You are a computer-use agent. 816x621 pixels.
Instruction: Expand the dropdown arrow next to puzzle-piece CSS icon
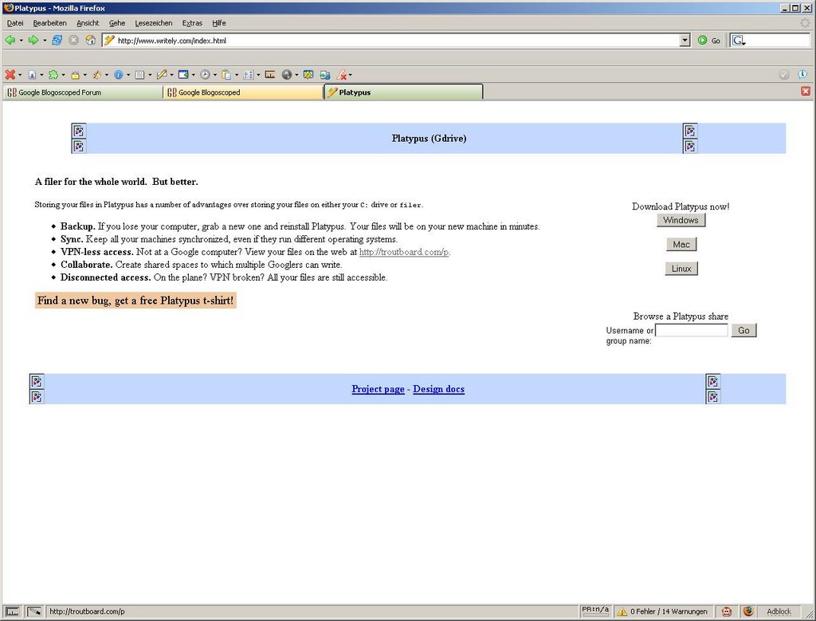(x=64, y=76)
